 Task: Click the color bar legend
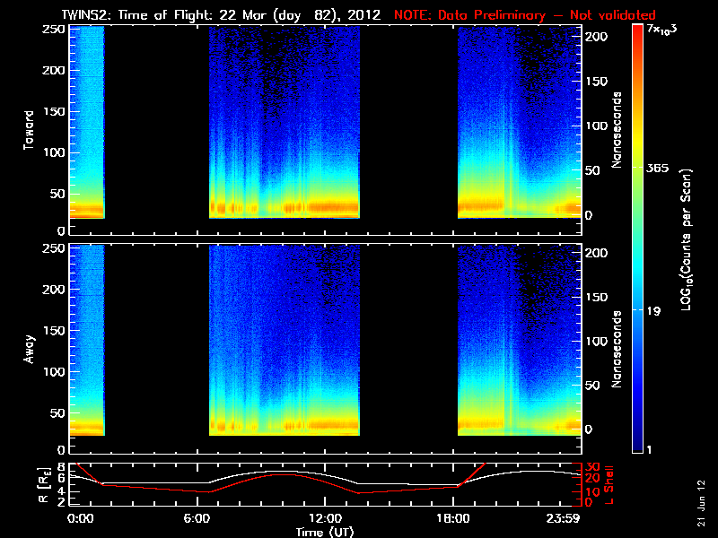[x=638, y=239]
